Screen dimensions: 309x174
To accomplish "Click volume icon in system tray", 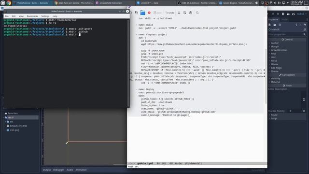I will pyautogui.click(x=275, y=3).
